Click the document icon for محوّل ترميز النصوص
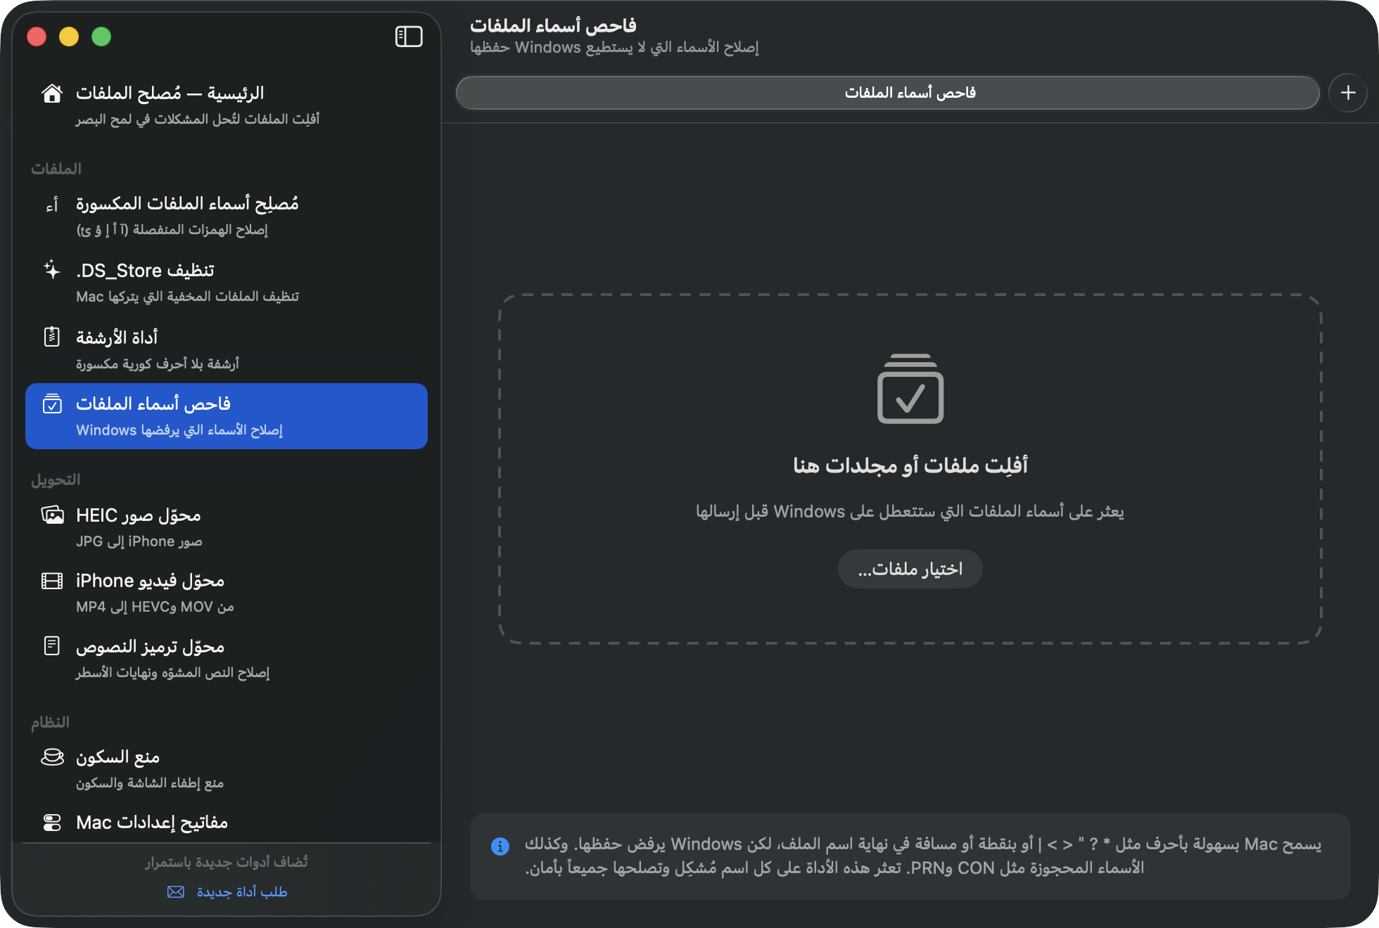This screenshot has width=1379, height=928. pyautogui.click(x=52, y=645)
